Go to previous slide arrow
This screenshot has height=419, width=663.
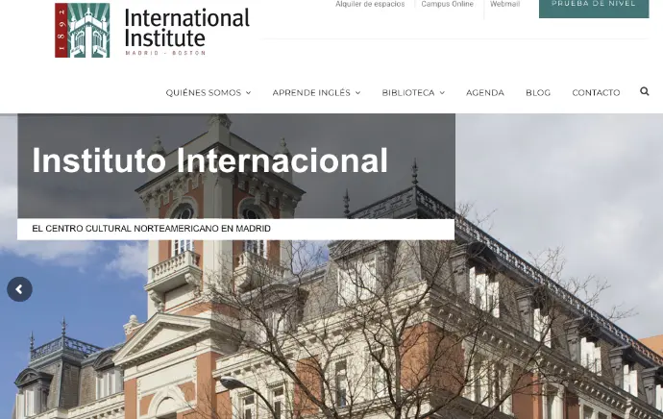pos(19,289)
